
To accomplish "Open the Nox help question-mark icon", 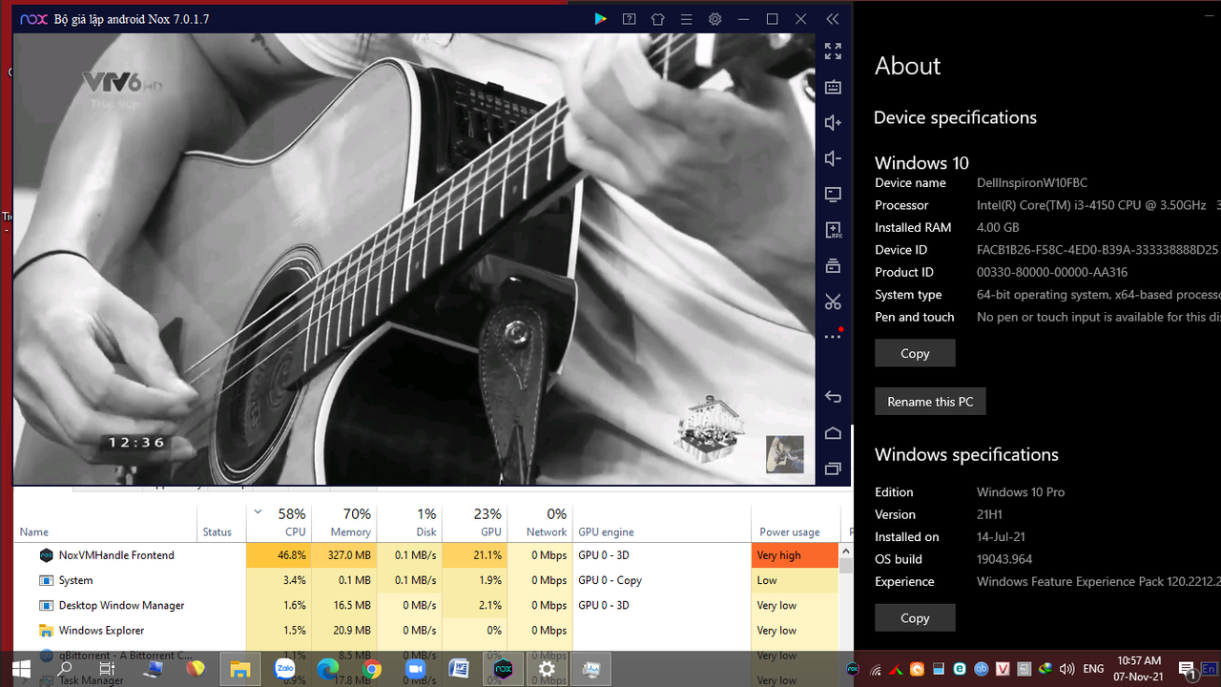I will [629, 19].
